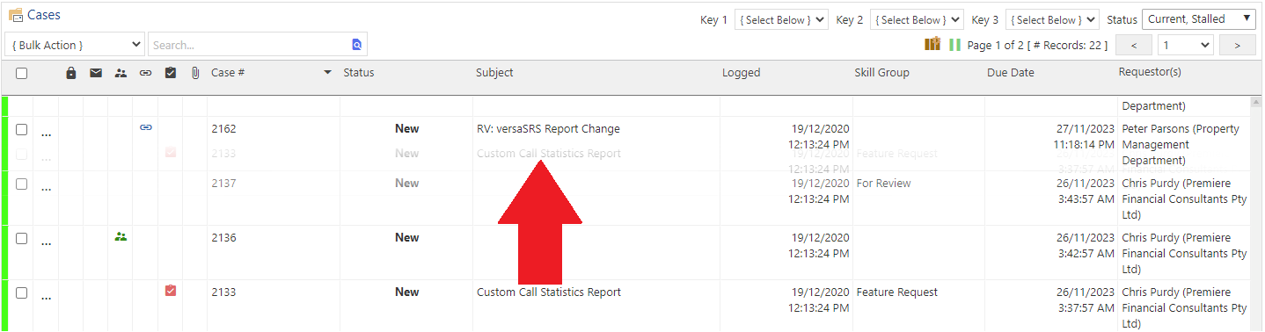Click the lock icon column header

(71, 73)
